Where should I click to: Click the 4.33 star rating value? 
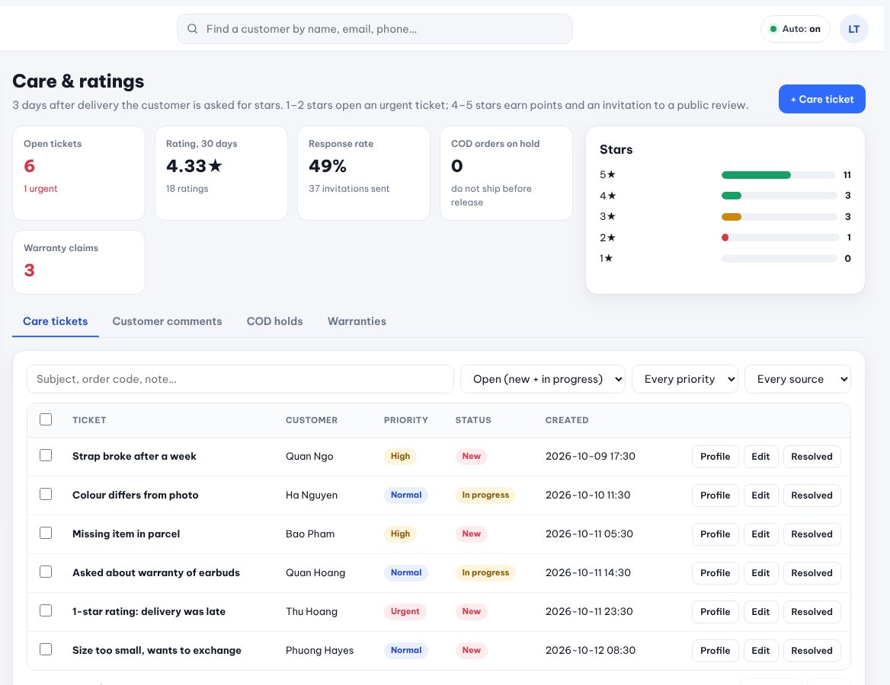[194, 166]
